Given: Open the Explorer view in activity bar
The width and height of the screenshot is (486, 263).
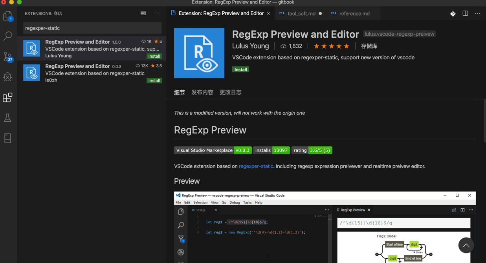Looking at the screenshot, I should [8, 16].
